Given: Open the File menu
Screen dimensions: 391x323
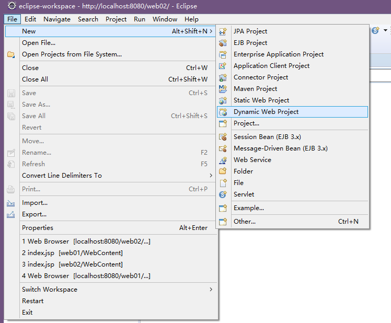Looking at the screenshot, I should pos(12,19).
